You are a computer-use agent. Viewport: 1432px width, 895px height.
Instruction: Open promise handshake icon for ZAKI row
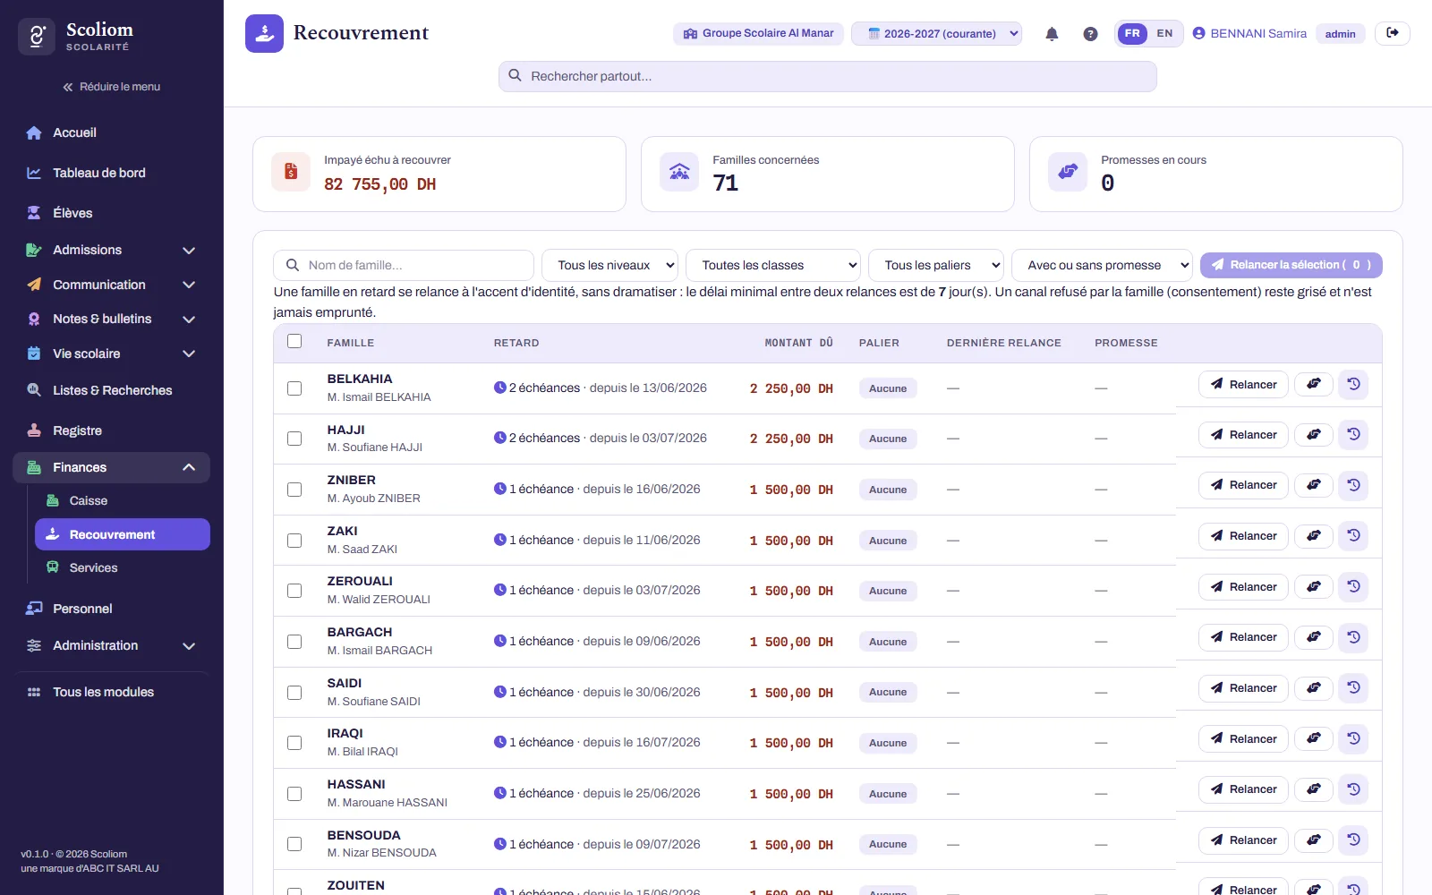[1314, 536]
